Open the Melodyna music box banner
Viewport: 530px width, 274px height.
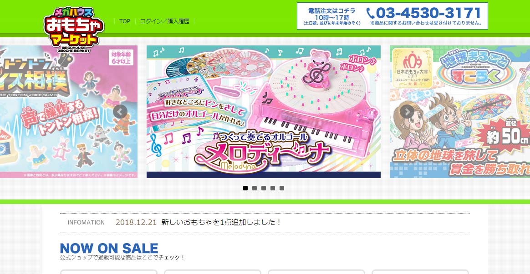264,112
